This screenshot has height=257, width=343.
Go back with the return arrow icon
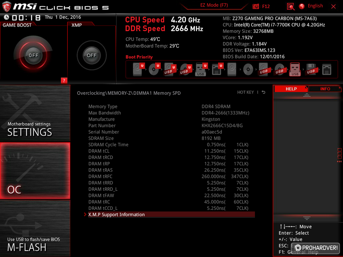point(263,92)
